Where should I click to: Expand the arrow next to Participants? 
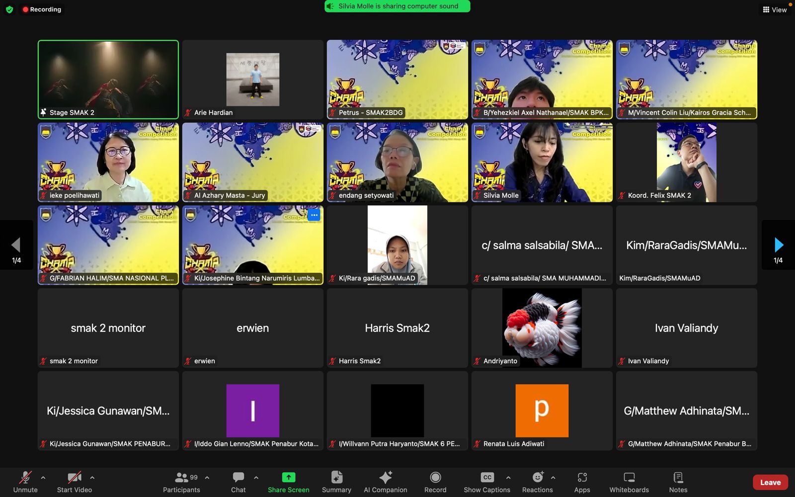(x=207, y=478)
